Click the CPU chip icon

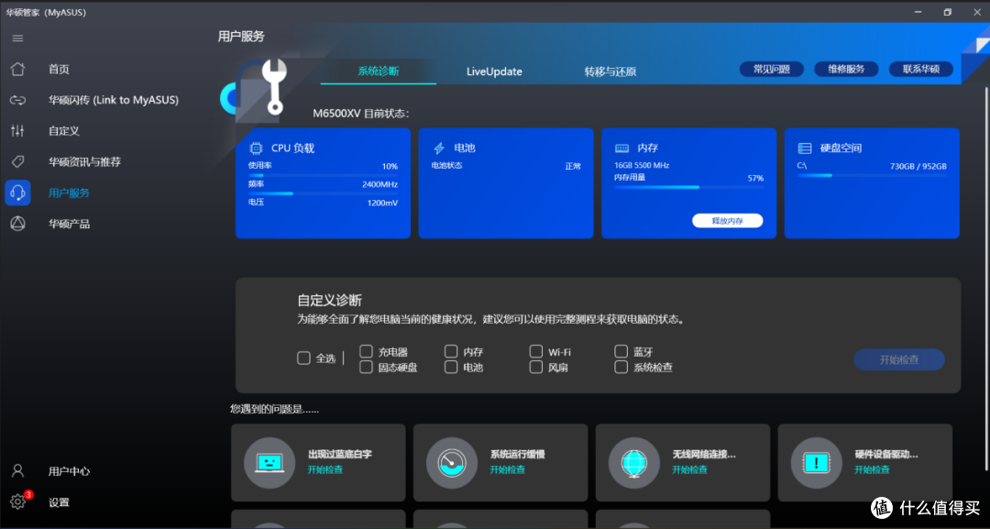tap(256, 149)
